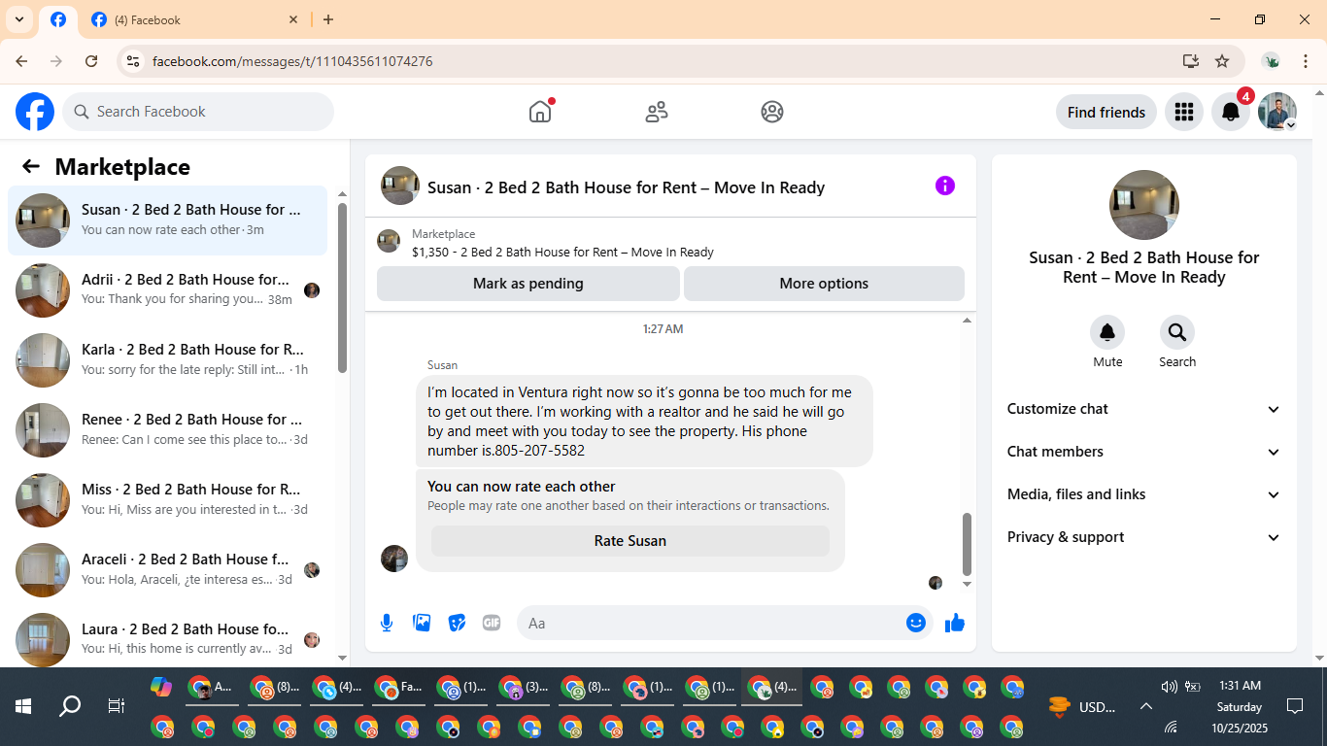Click the Search Facebook field
This screenshot has height=746, width=1327.
198,112
